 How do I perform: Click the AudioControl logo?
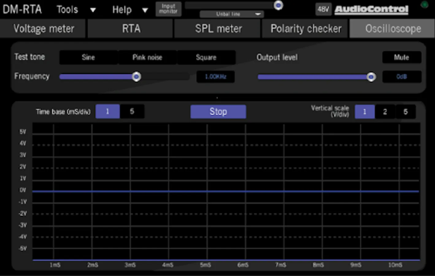coord(371,10)
